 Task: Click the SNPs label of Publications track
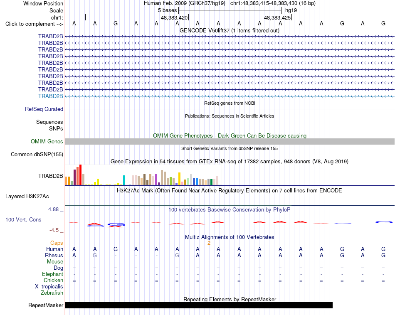(x=56, y=128)
